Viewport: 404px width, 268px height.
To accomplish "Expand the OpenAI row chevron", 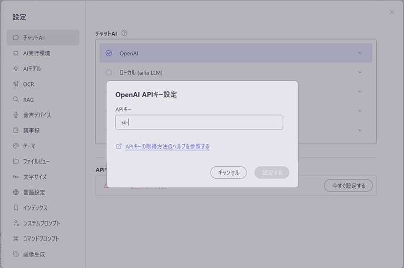I will (360, 53).
